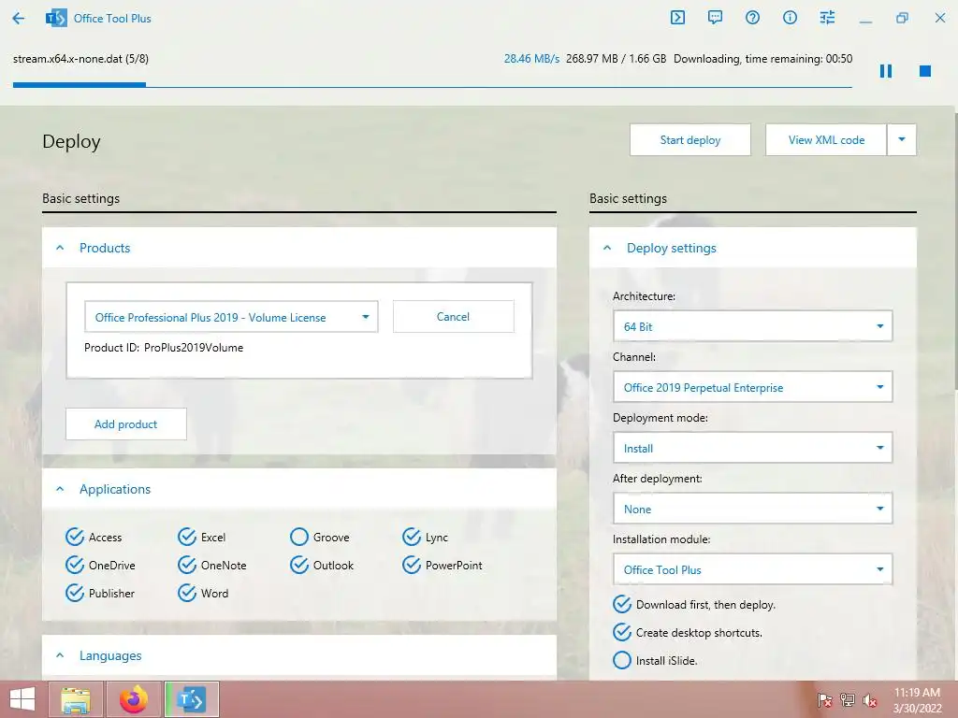Open the settings sliders icon
The width and height of the screenshot is (958, 718).
pyautogui.click(x=827, y=18)
